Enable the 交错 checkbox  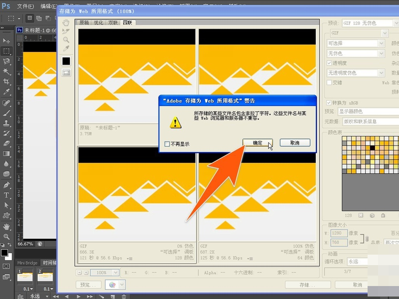(329, 83)
